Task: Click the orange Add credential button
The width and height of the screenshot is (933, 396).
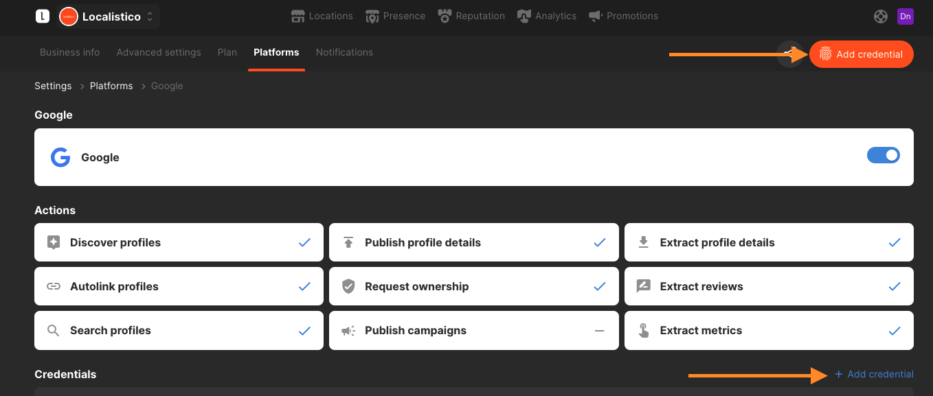Action: click(862, 54)
